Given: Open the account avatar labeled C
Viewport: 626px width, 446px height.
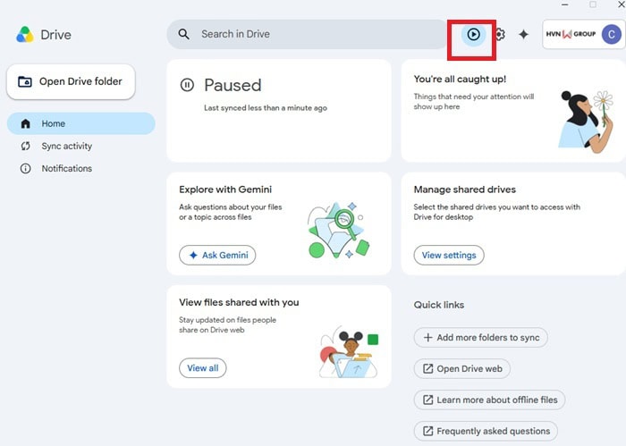Looking at the screenshot, I should tap(611, 34).
